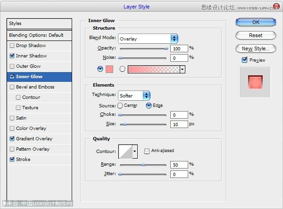Open the Technique dropdown
The height and width of the screenshot is (209, 283).
(133, 96)
